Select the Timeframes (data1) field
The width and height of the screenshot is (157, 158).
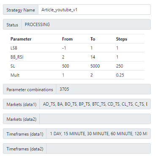98,133
